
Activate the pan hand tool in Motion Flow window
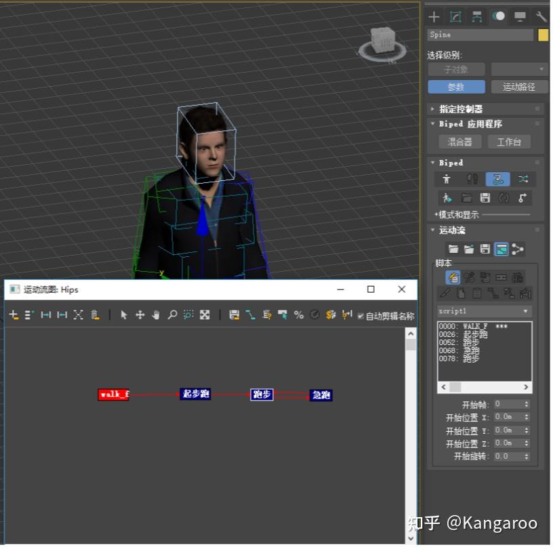(155, 313)
